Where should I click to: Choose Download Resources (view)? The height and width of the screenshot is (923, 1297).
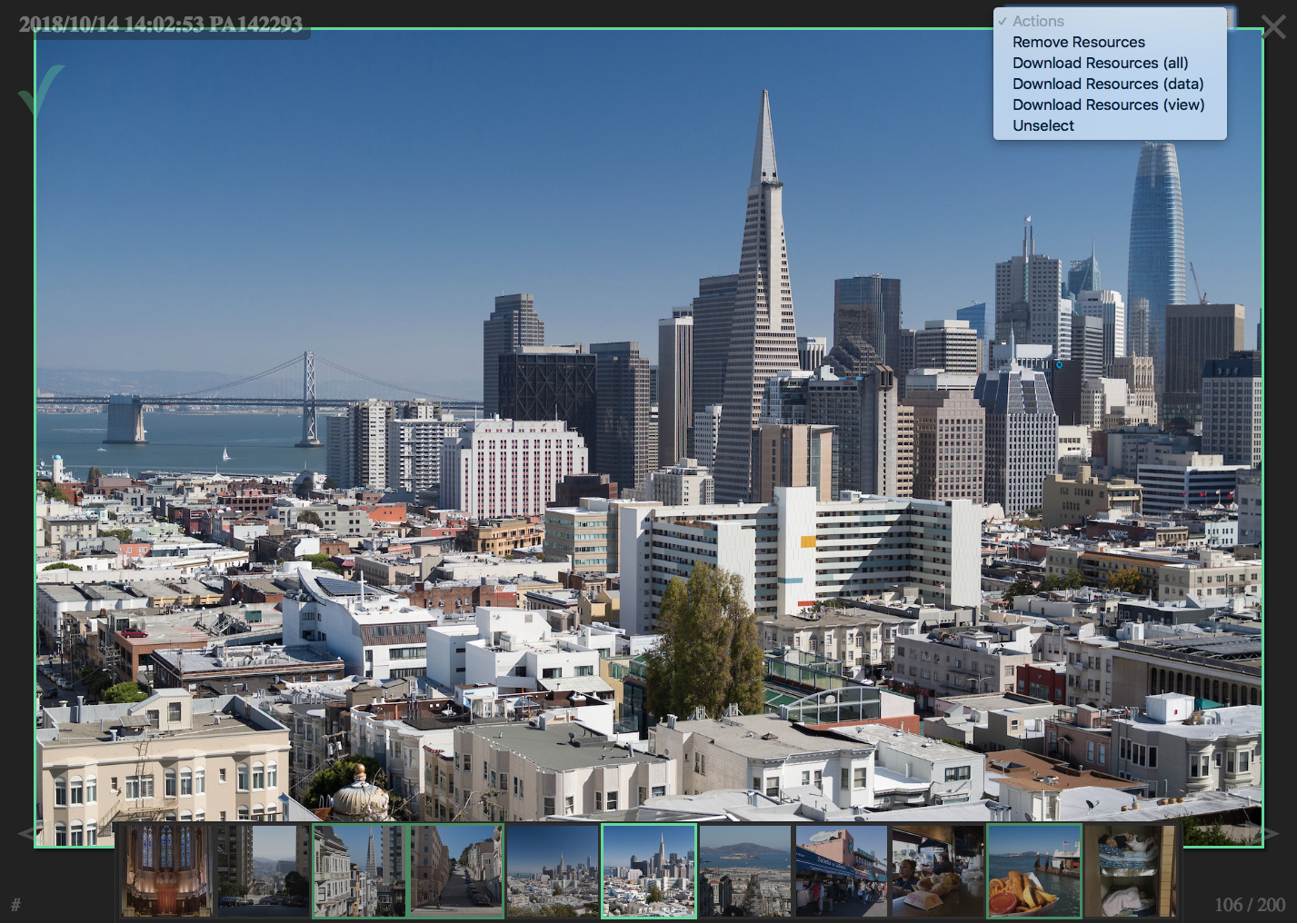tap(1108, 104)
